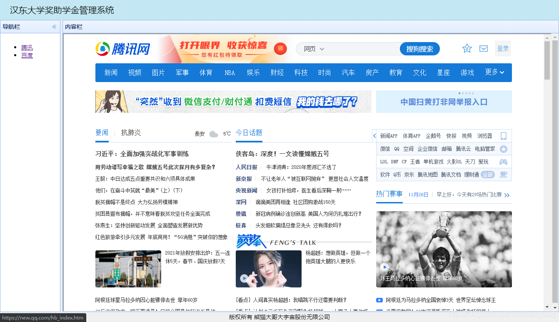
Task: Expand the 更多 menu in blue navbar
Action: pos(494,72)
